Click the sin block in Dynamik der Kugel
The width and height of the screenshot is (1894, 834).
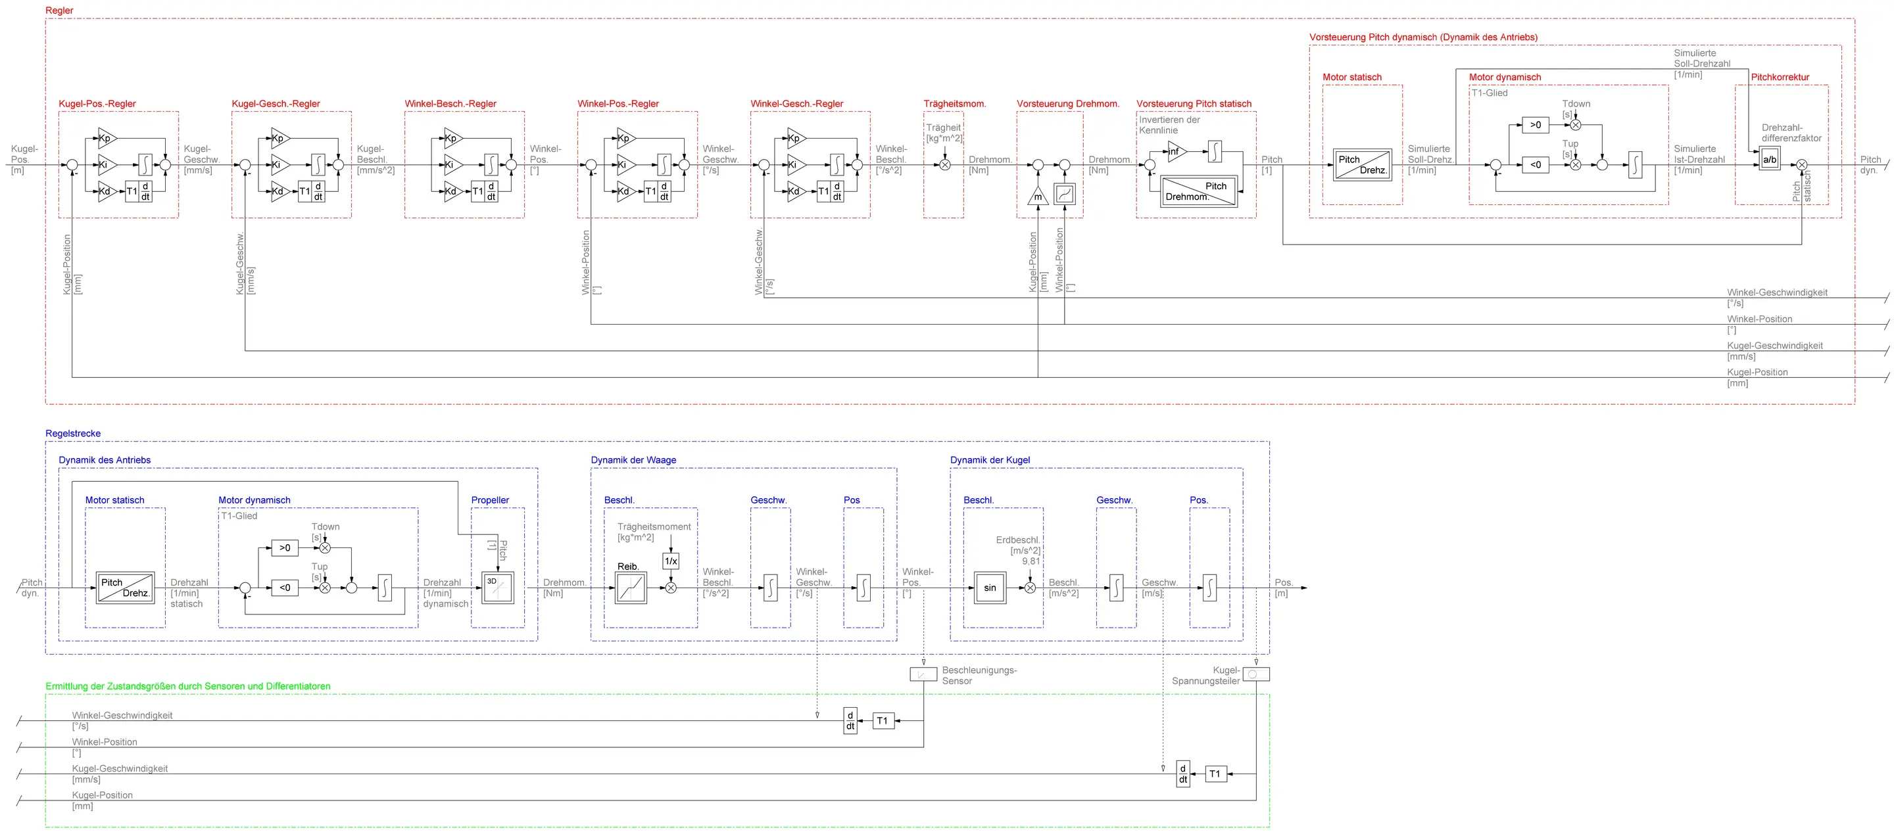990,588
